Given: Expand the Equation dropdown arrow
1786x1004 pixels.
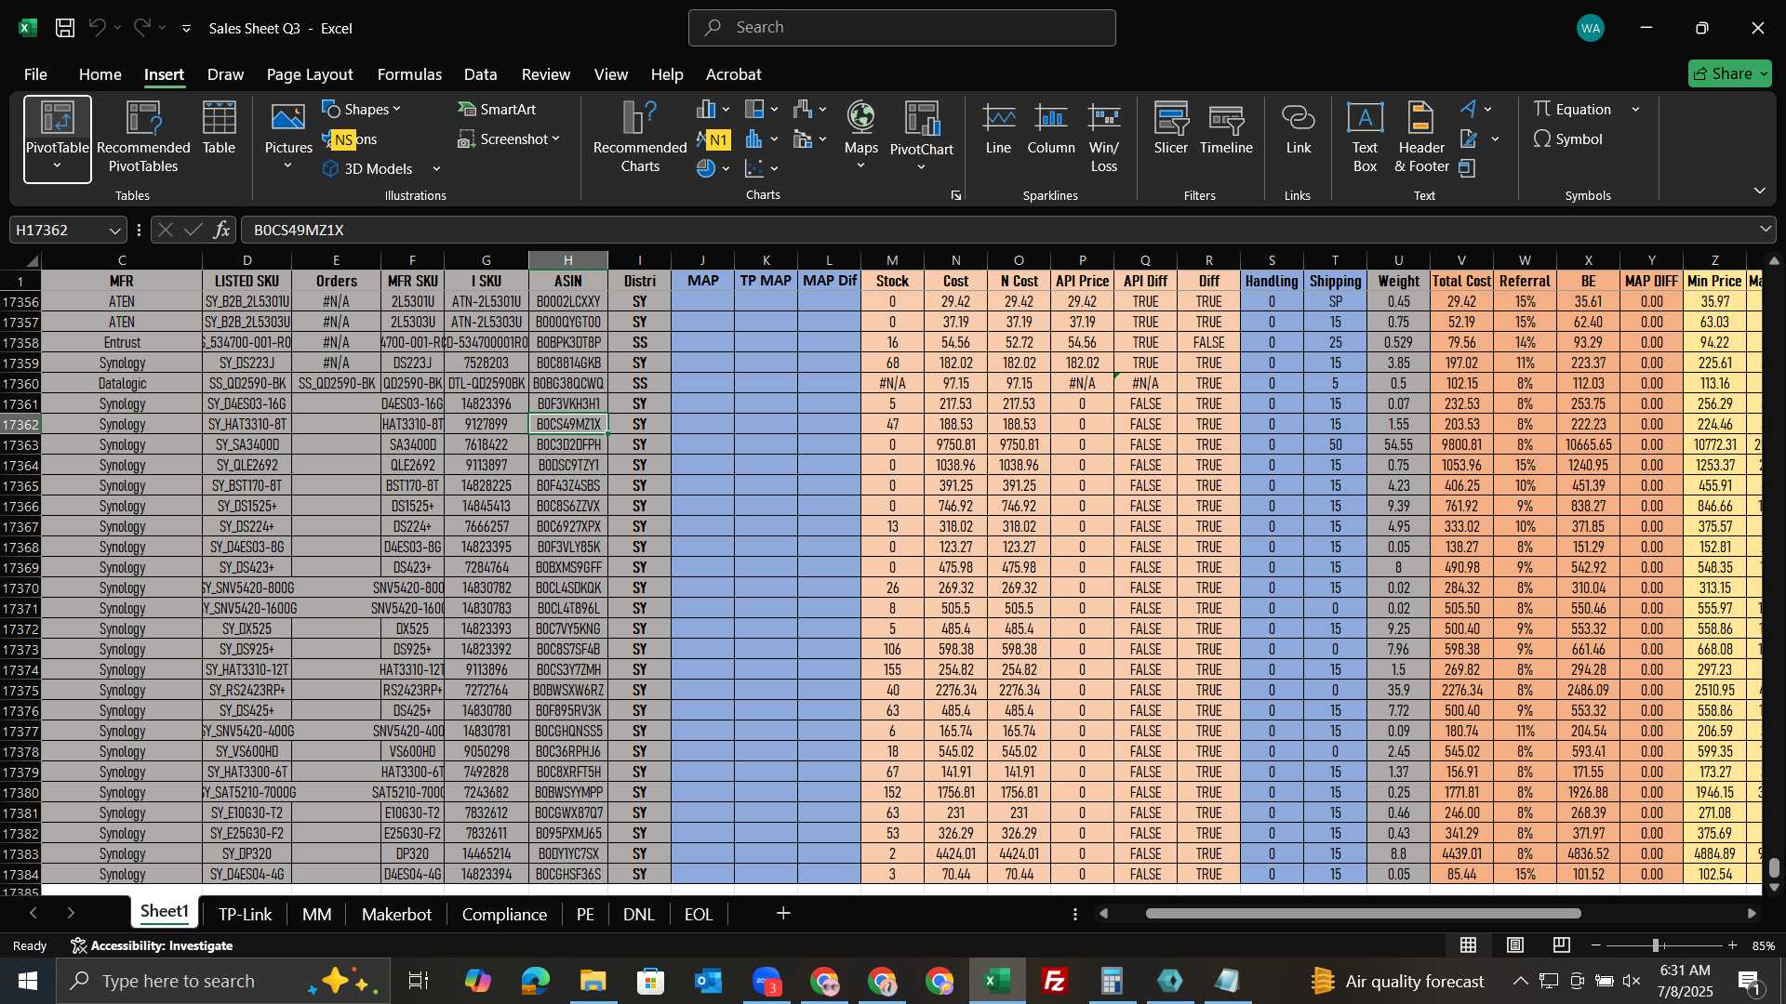Looking at the screenshot, I should (1635, 110).
